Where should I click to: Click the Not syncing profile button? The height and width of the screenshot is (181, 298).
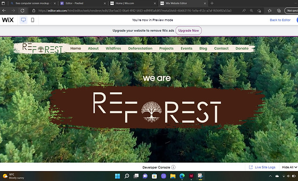[x=292, y=11]
